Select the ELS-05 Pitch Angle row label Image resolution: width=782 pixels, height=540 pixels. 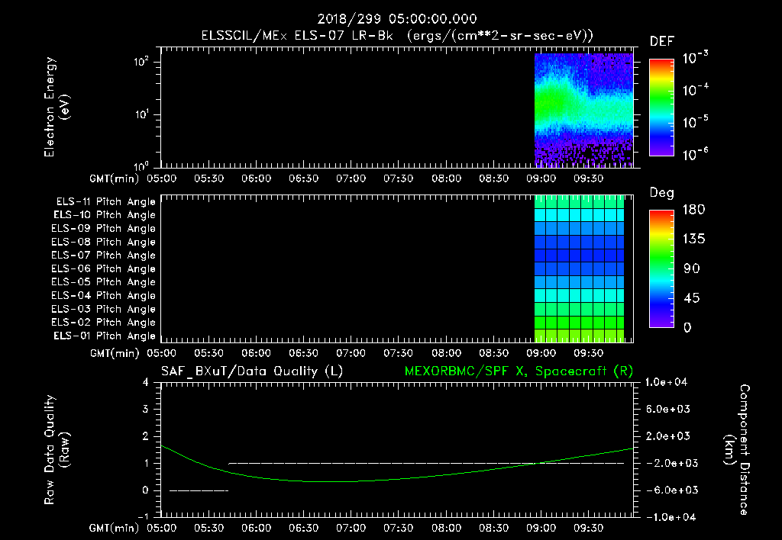coord(103,282)
